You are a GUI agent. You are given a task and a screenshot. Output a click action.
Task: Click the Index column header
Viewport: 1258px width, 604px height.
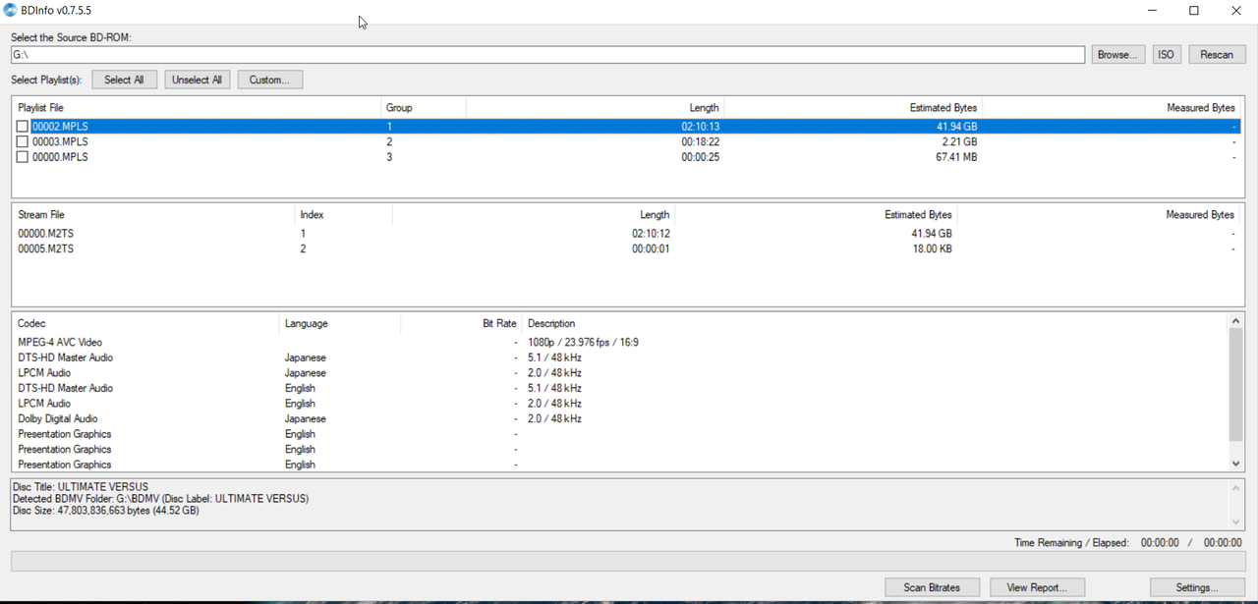343,214
